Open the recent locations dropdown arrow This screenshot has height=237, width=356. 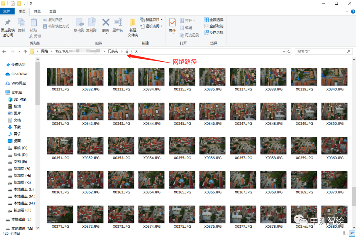coord(19,51)
